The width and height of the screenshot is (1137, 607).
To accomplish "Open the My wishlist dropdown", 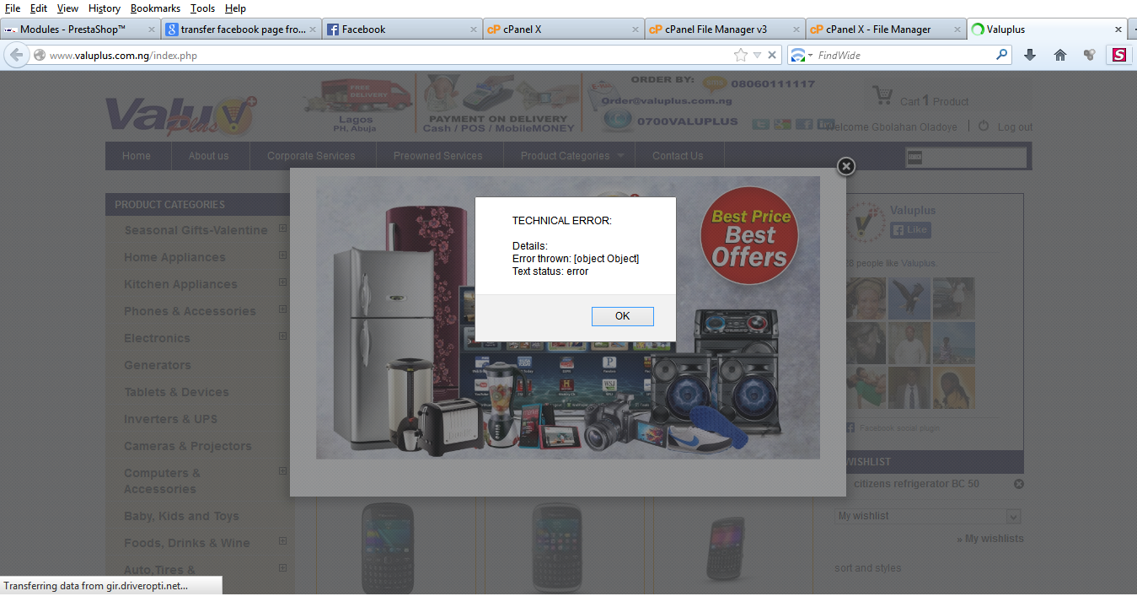I will [x=928, y=516].
